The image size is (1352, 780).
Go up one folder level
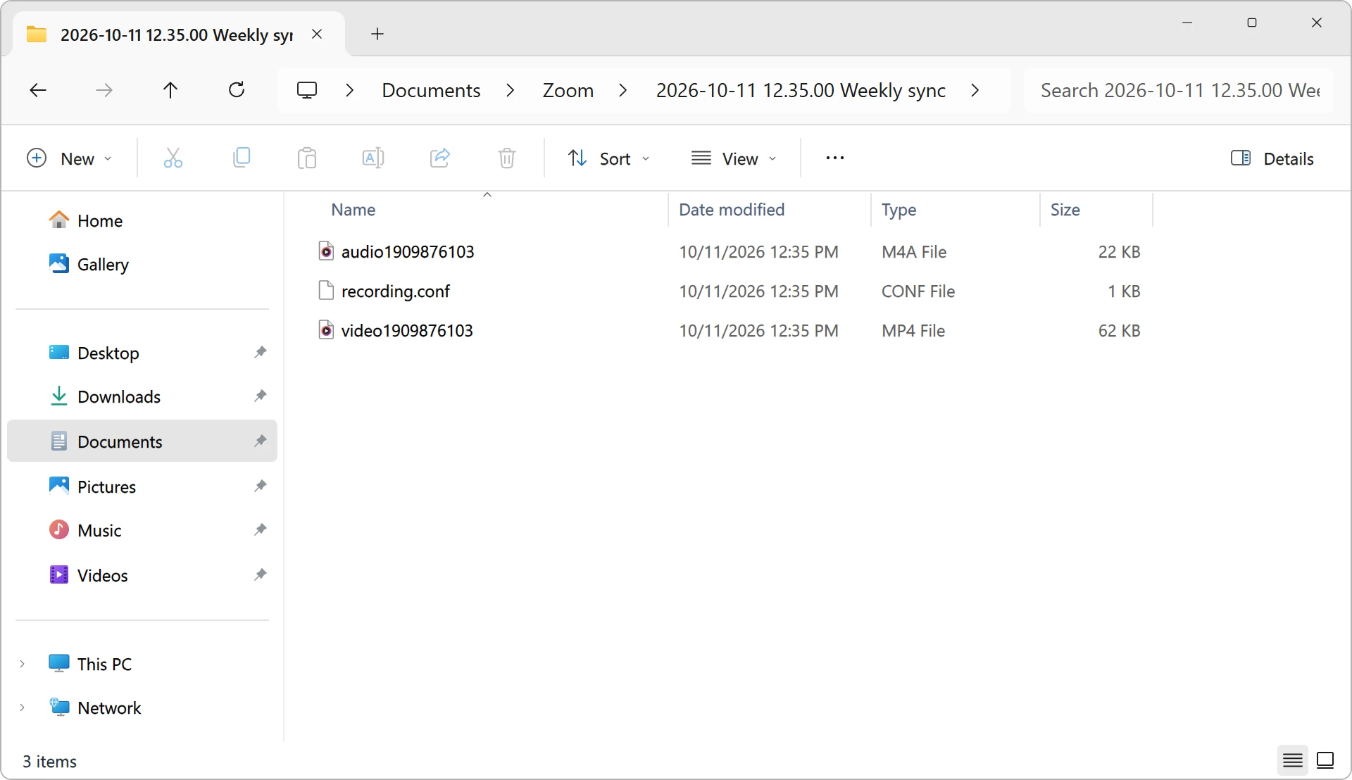(170, 90)
